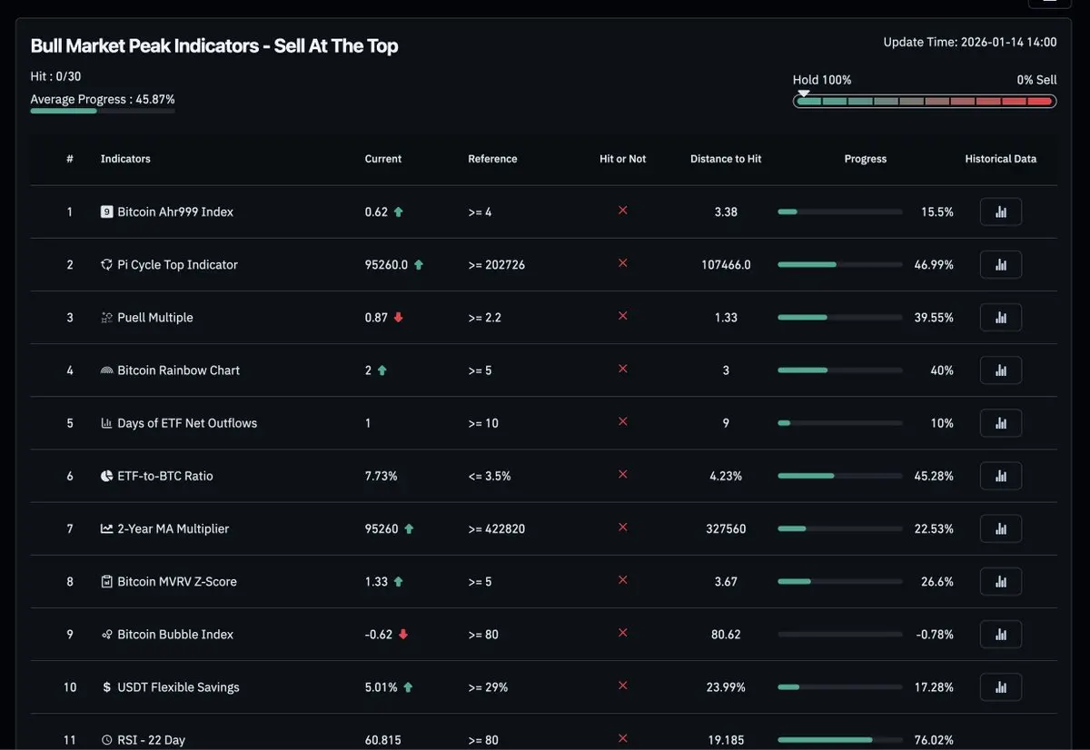1090x750 pixels.
Task: Open Bitcoin Bubble Index historical chart
Action: pyautogui.click(x=1000, y=634)
